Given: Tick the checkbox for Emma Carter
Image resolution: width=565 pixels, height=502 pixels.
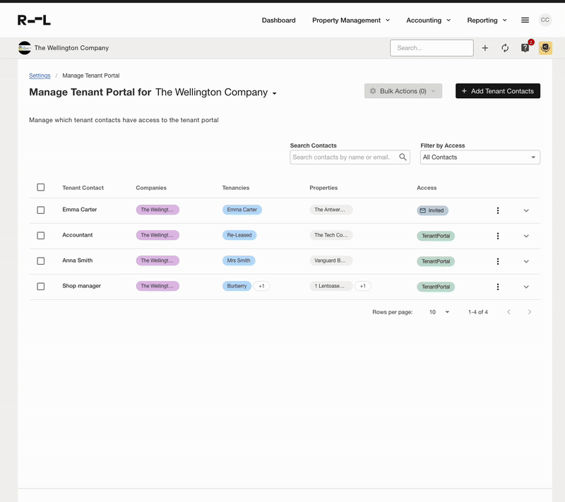Looking at the screenshot, I should [41, 210].
